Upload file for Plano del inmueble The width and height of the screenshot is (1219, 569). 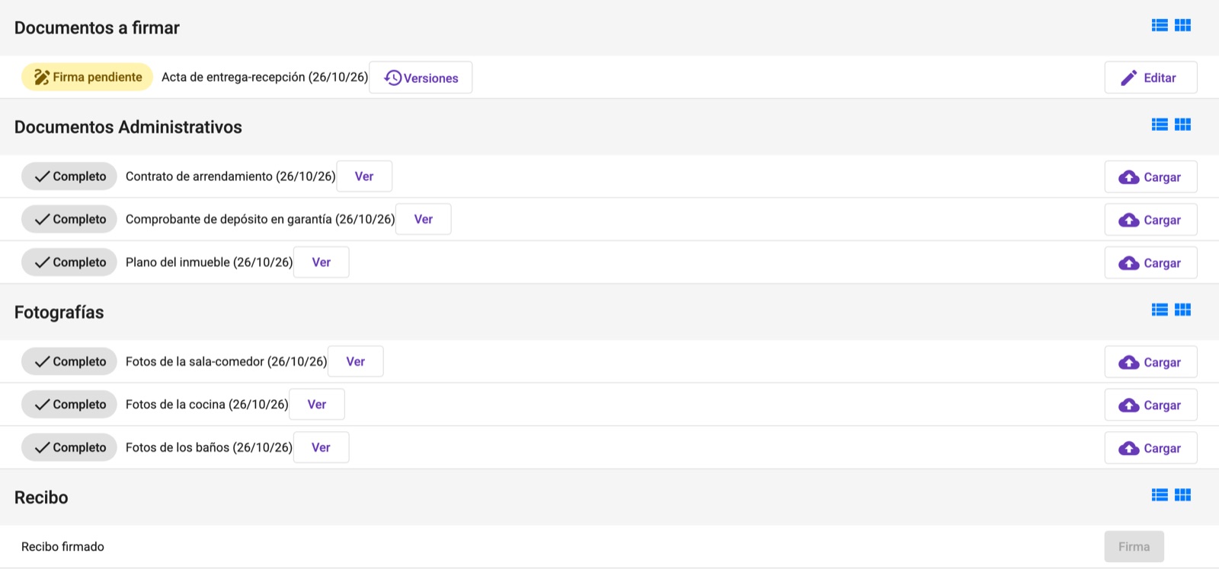click(1150, 262)
